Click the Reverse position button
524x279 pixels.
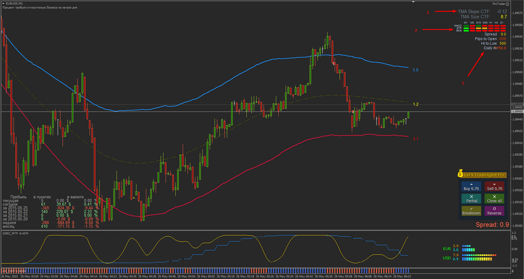(x=494, y=211)
